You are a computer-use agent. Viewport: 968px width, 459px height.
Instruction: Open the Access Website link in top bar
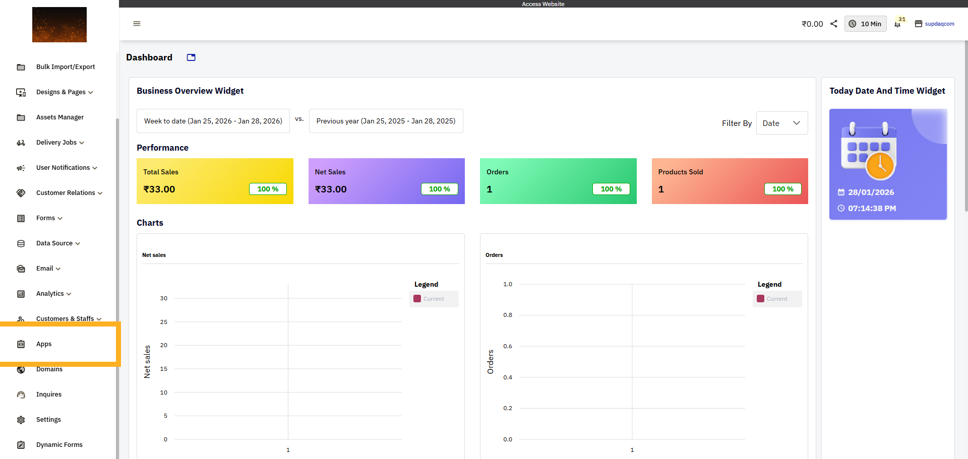[543, 4]
